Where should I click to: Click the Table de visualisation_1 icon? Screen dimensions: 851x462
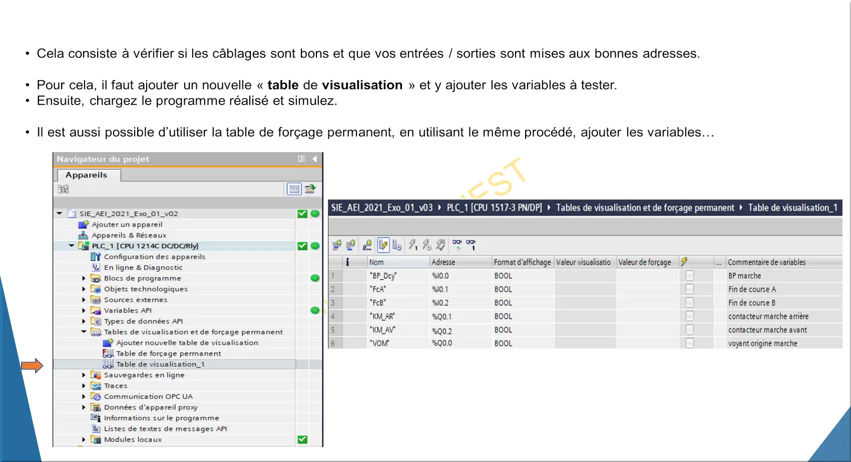[108, 364]
